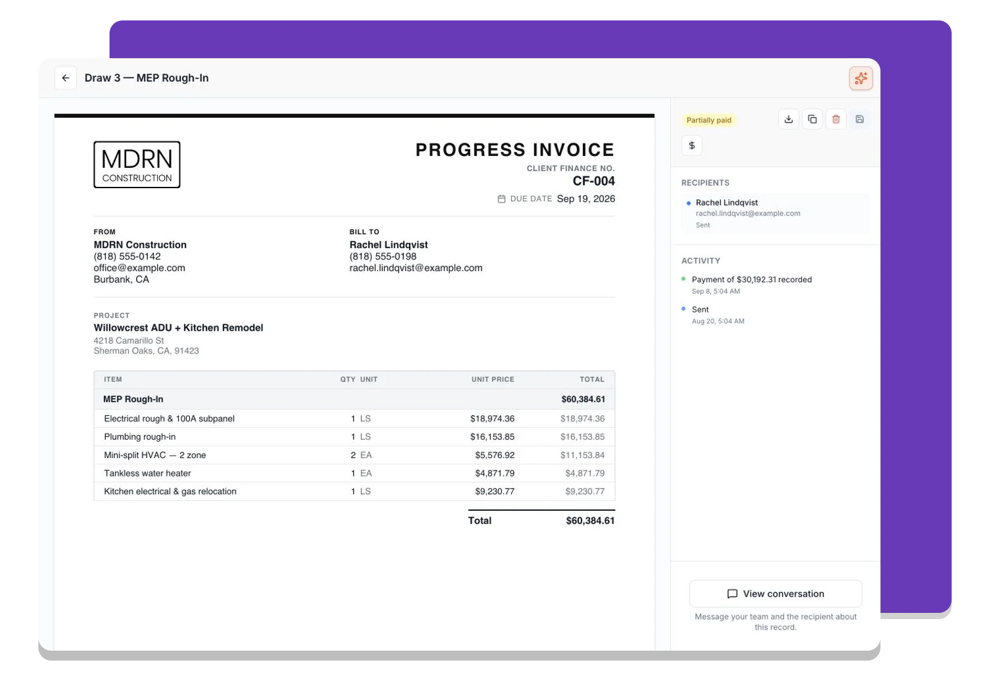The image size is (990, 681).
Task: Delete the invoice with the trash icon
Action: (x=836, y=119)
